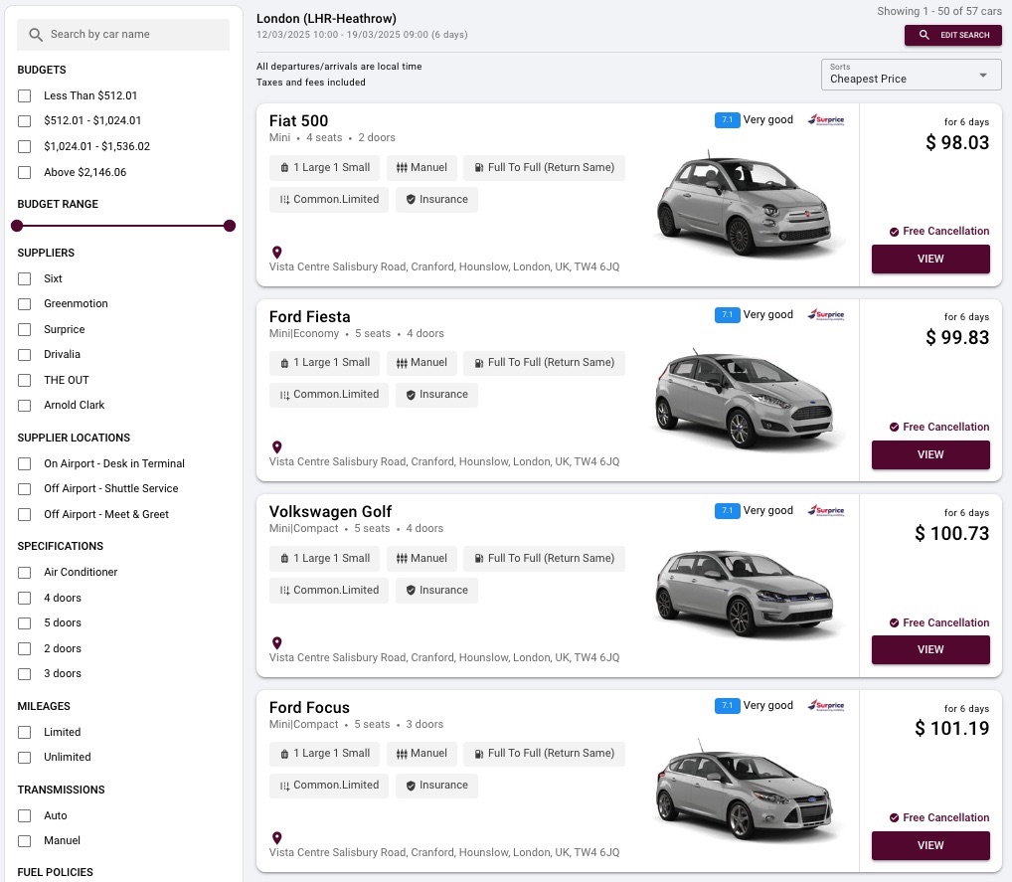Click the Ford Fiesta title text
This screenshot has width=1012, height=882.
(x=310, y=317)
